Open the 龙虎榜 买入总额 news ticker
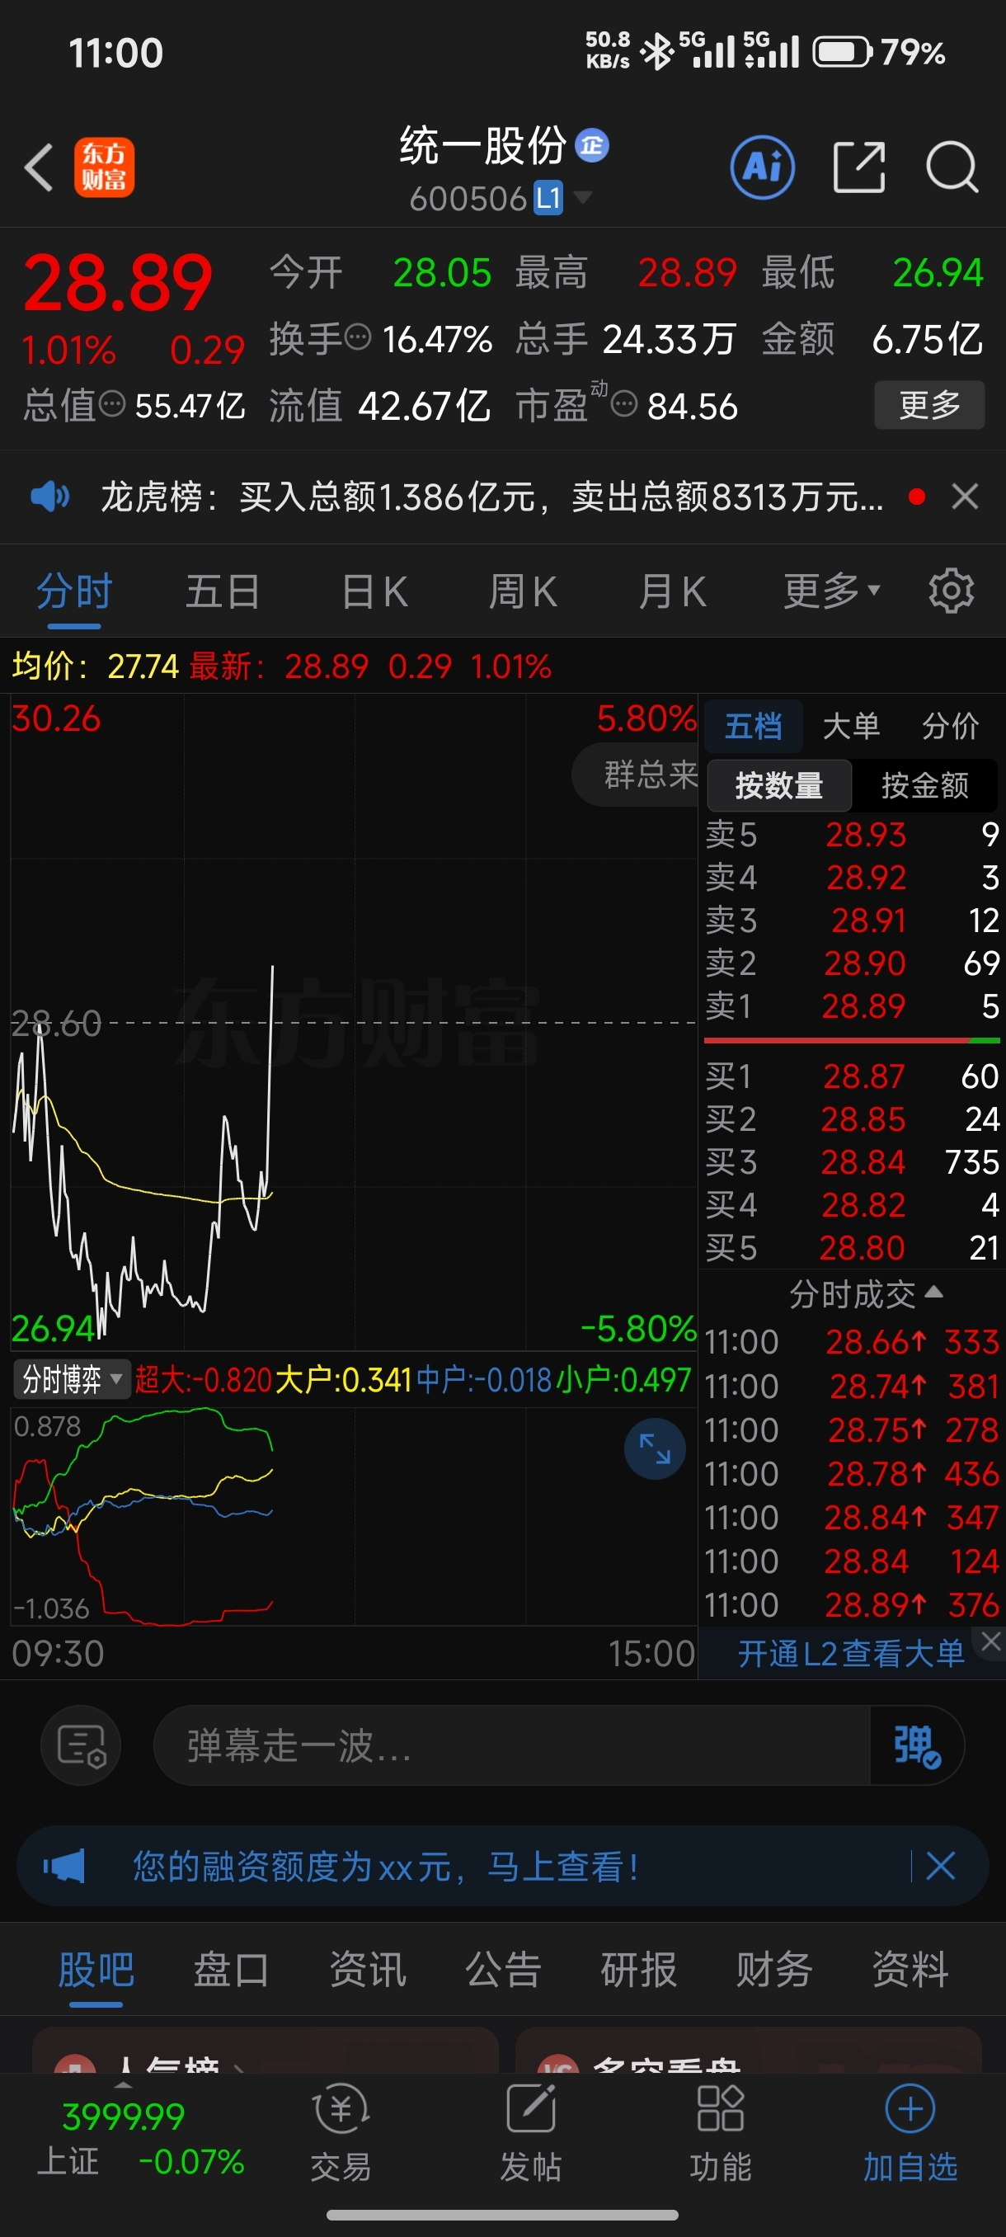The image size is (1006, 2237). pos(492,497)
